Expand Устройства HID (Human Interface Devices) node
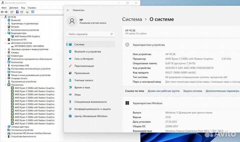Image resolution: width=240 pixels, height=142 pixels. coord(6,133)
